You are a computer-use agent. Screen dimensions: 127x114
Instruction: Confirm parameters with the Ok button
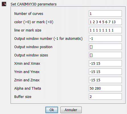tap(52, 110)
